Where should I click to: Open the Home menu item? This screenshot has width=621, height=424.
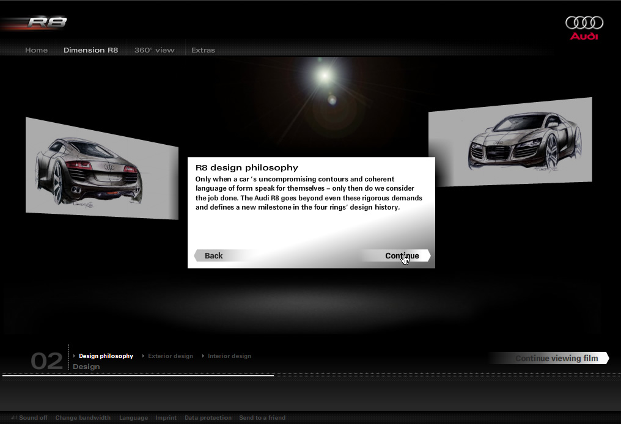coord(37,50)
